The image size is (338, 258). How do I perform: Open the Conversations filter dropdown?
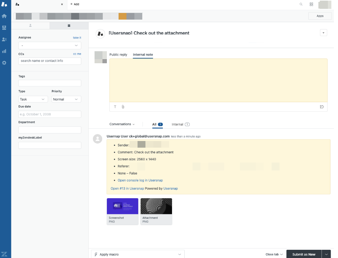tap(122, 124)
